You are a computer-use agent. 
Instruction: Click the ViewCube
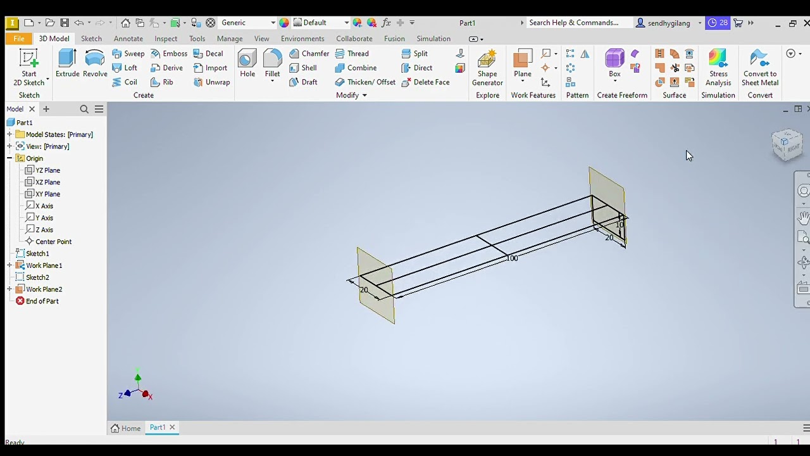pyautogui.click(x=787, y=145)
